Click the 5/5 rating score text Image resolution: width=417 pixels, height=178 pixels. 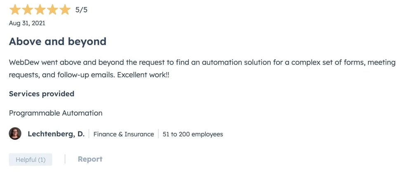(81, 10)
